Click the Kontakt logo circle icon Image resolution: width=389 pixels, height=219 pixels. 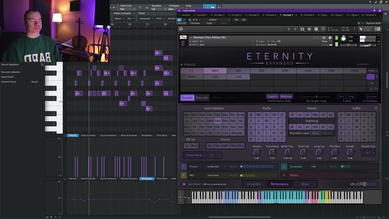(181, 29)
